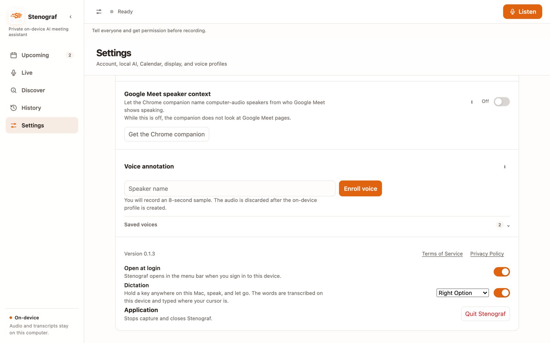
Task: Select Settings in the sidebar
Action: (x=42, y=125)
